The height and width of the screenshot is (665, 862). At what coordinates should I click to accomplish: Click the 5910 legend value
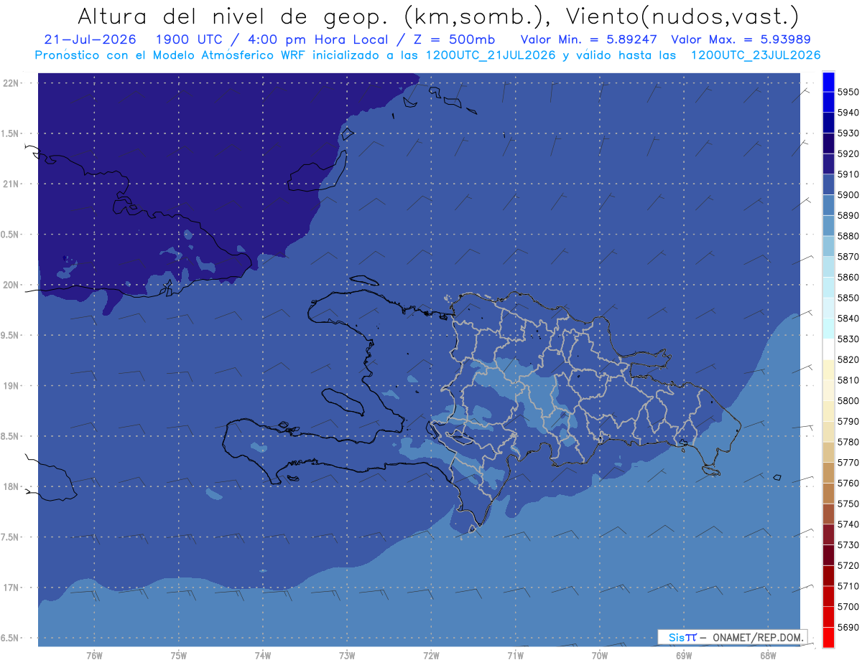(848, 174)
